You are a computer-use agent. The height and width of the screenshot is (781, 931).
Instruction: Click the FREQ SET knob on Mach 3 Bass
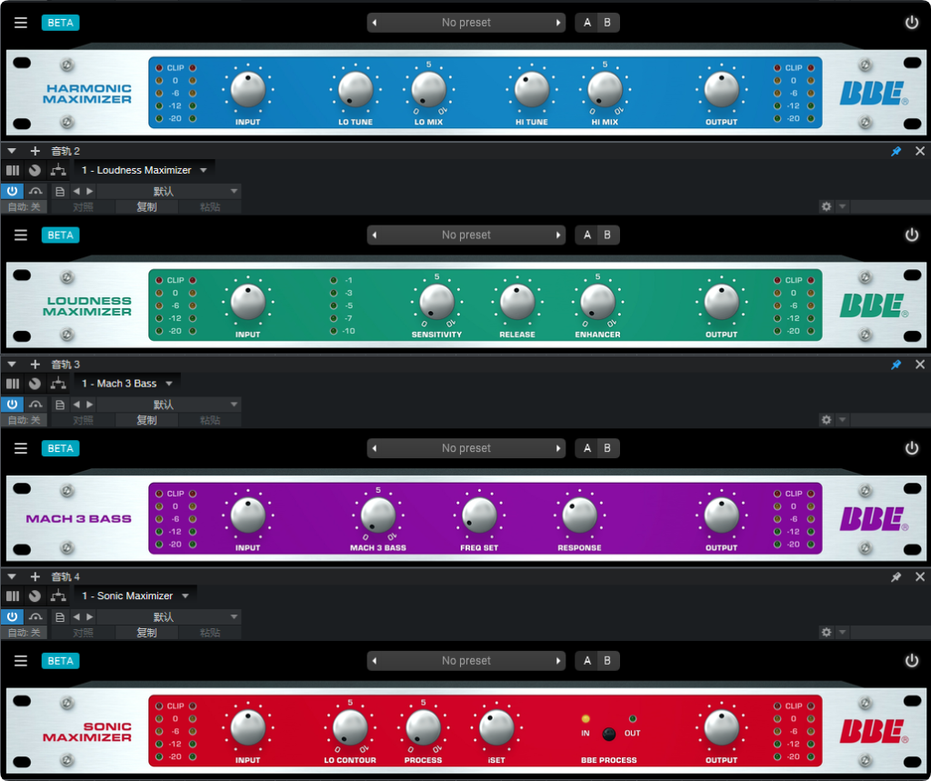[x=479, y=515]
